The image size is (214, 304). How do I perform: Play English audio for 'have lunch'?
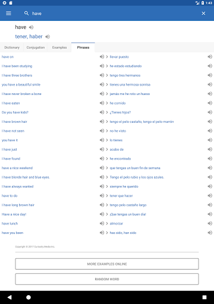pos(102,223)
